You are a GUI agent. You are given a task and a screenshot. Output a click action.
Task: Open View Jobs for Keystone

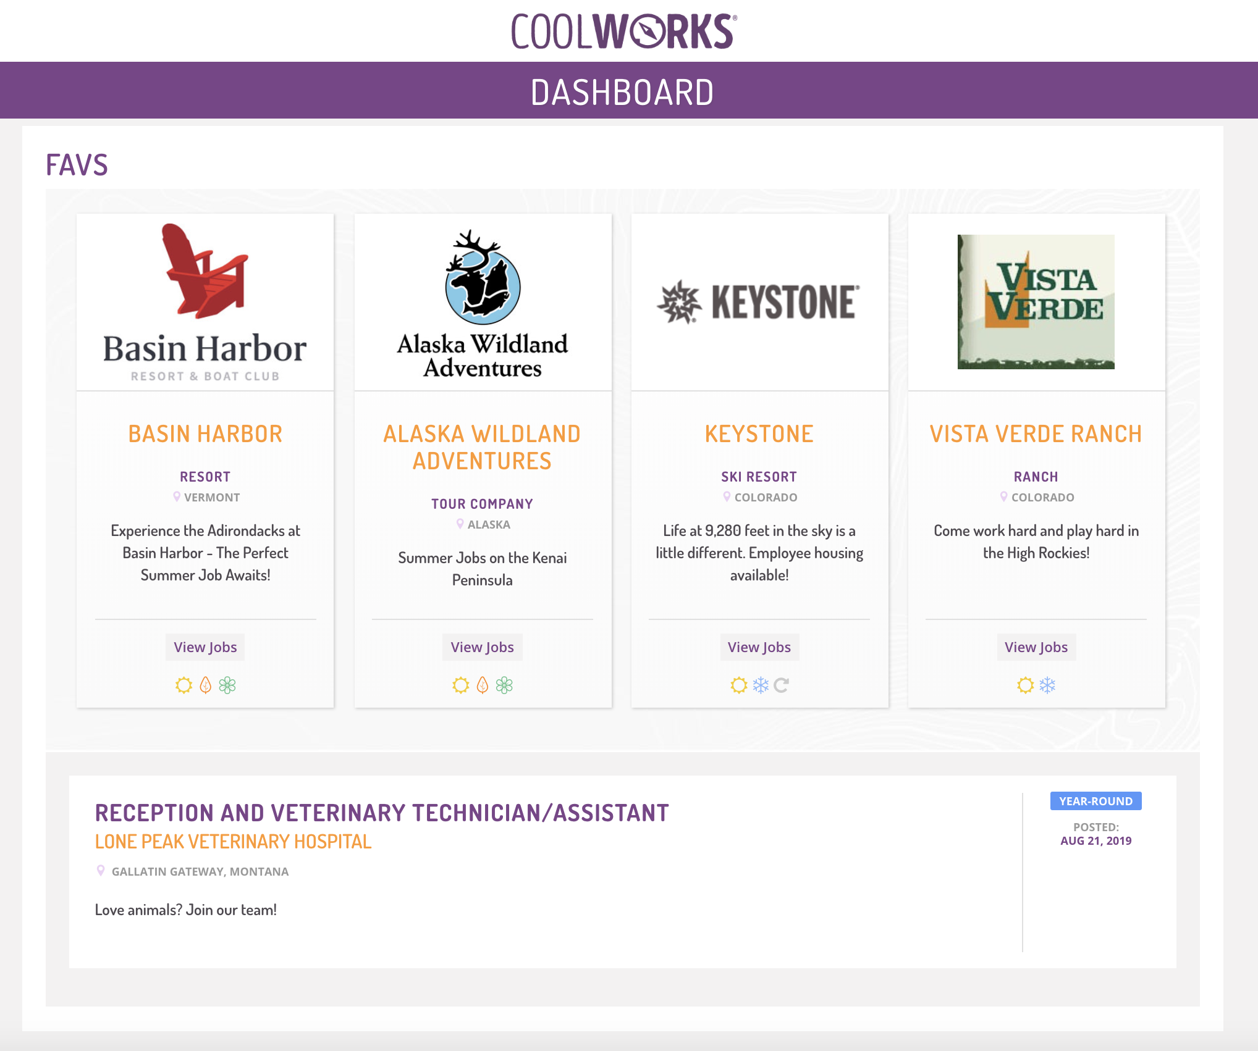point(759,647)
